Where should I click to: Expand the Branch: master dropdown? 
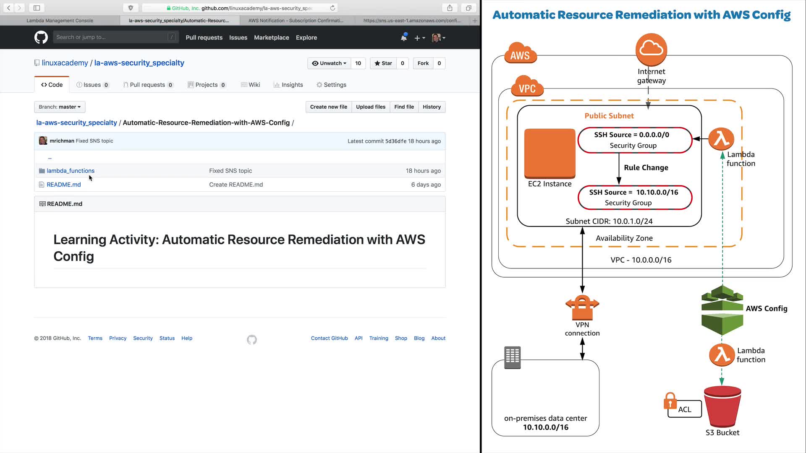coord(60,107)
